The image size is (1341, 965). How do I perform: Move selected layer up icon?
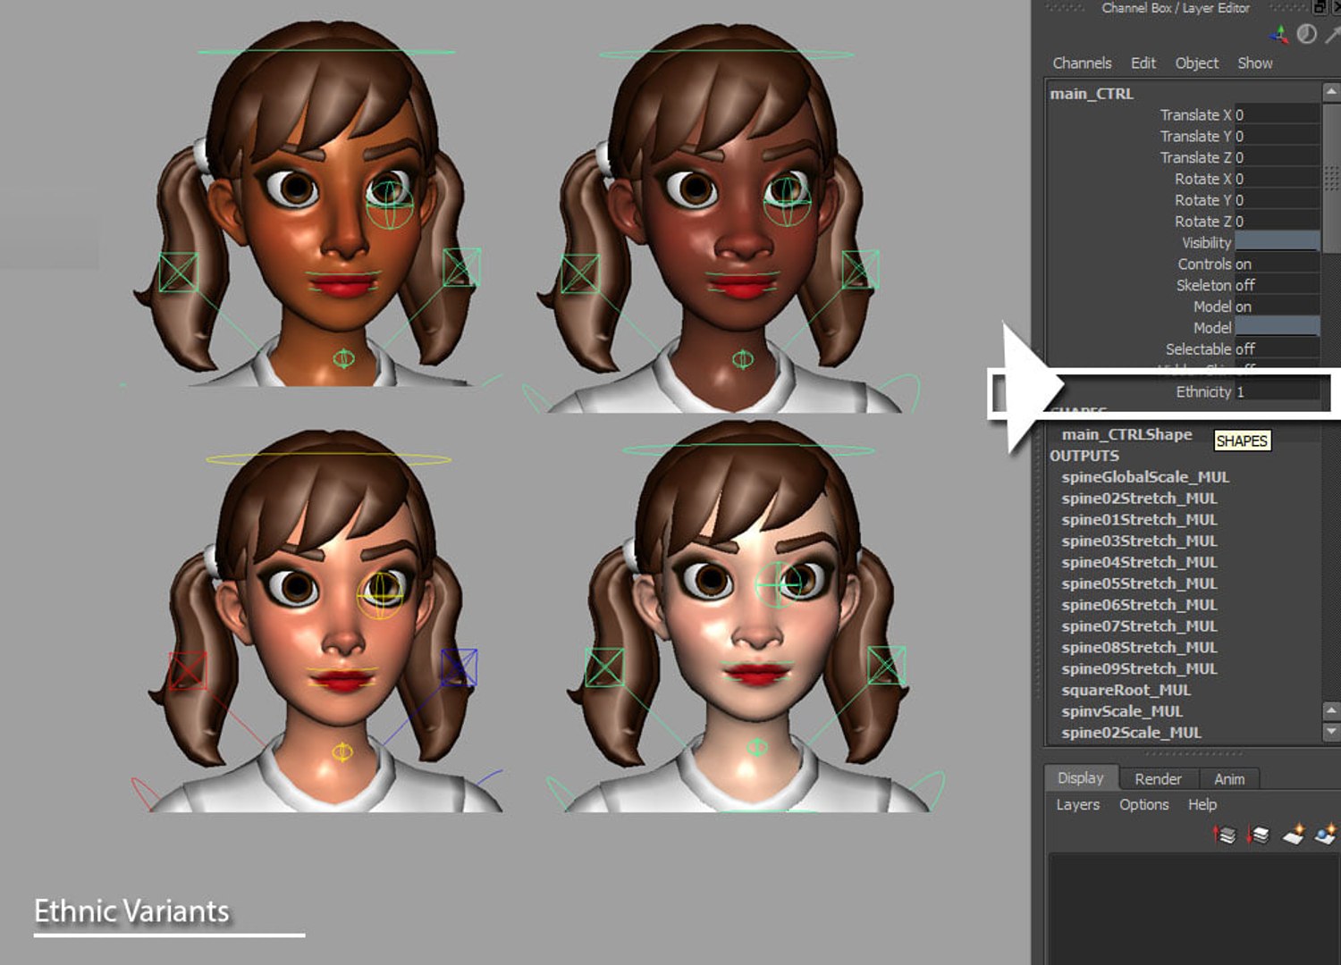[x=1224, y=835]
